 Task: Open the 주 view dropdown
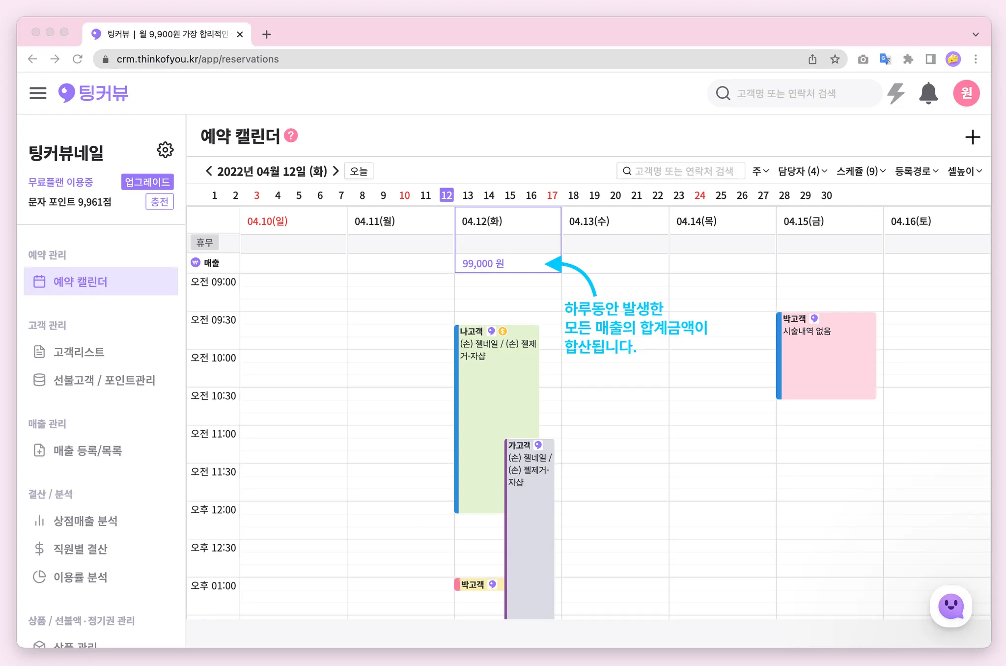tap(760, 171)
